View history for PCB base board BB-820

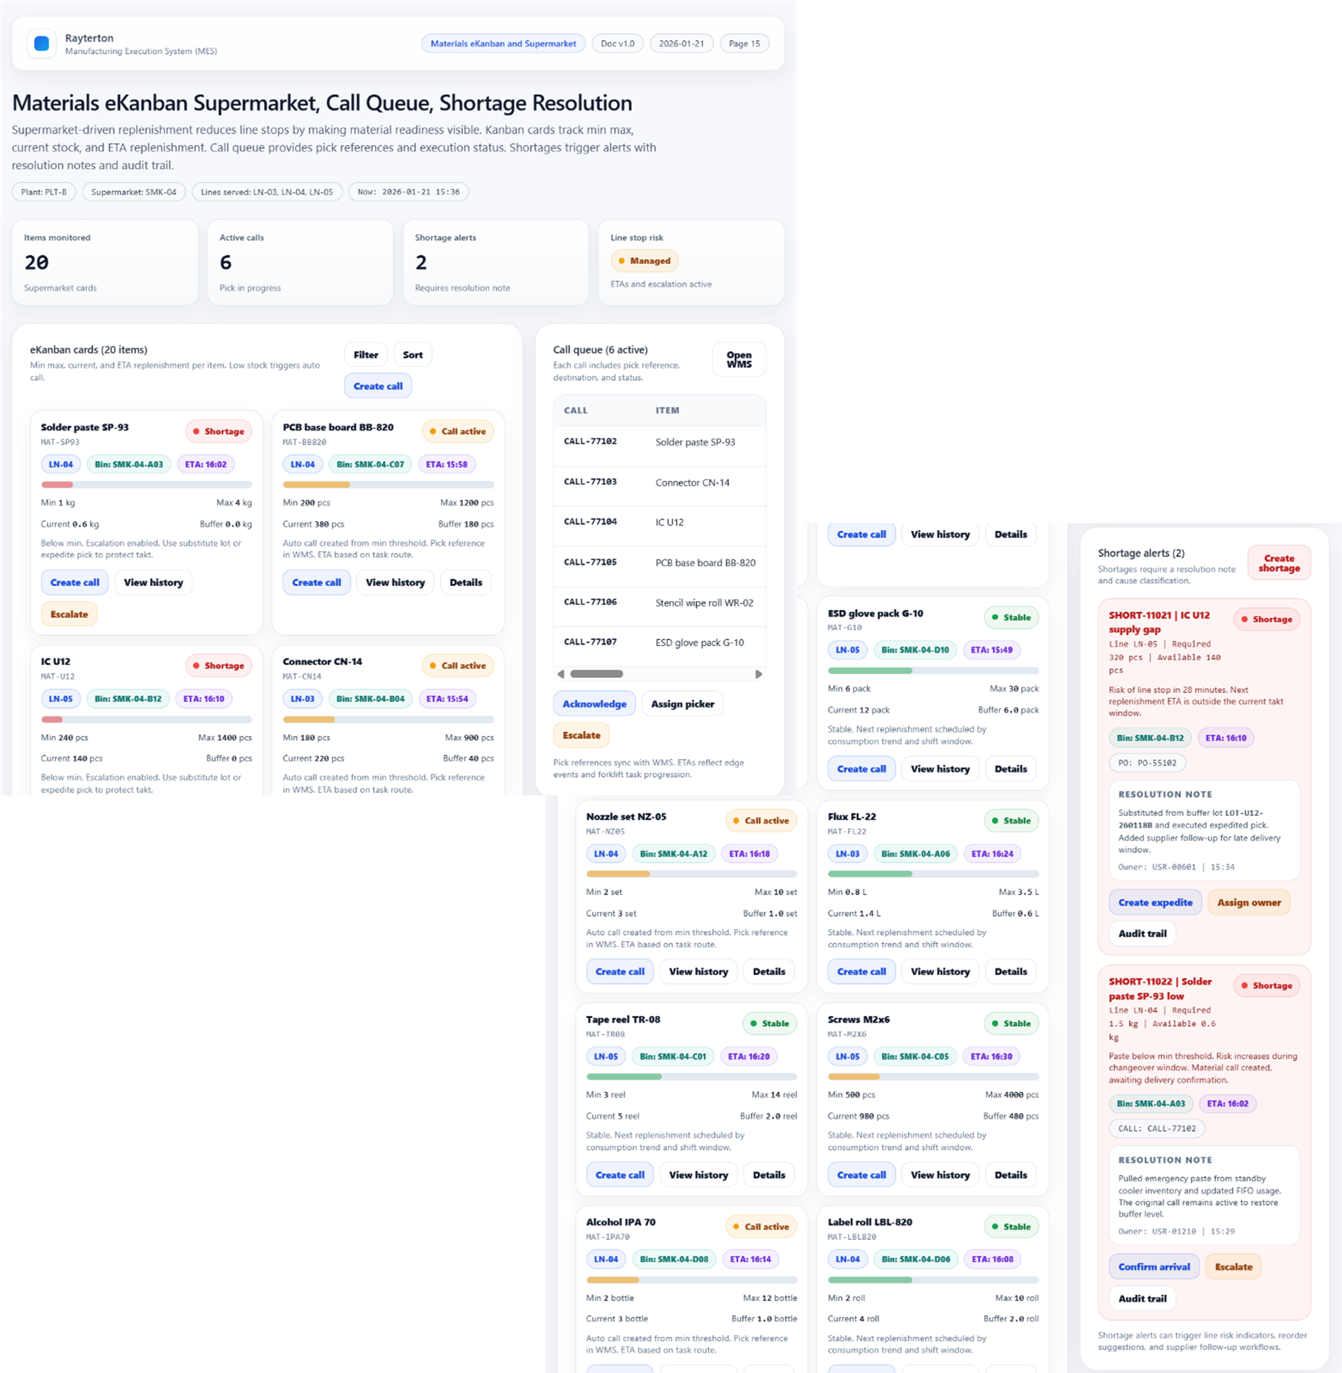395,582
